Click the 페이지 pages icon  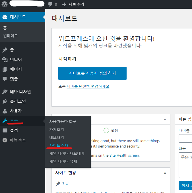click(5, 69)
